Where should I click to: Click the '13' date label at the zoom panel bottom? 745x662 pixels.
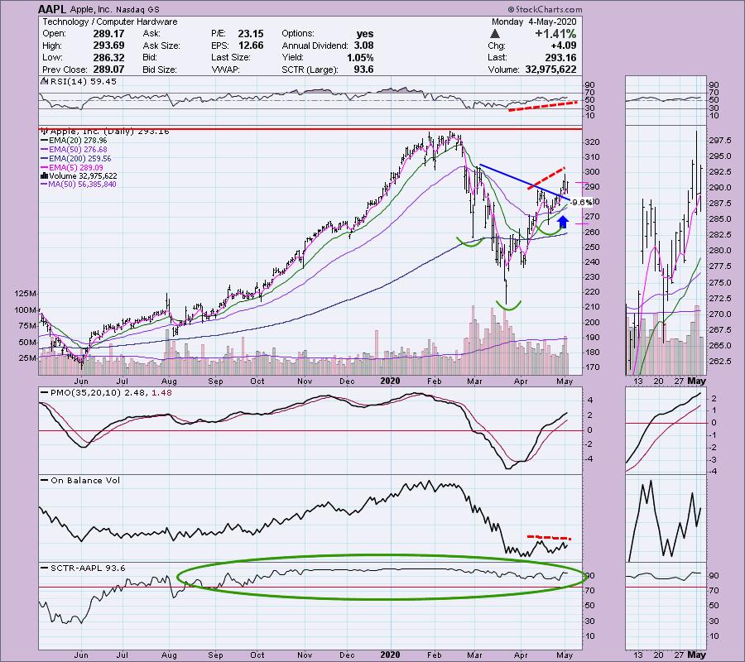coord(637,655)
